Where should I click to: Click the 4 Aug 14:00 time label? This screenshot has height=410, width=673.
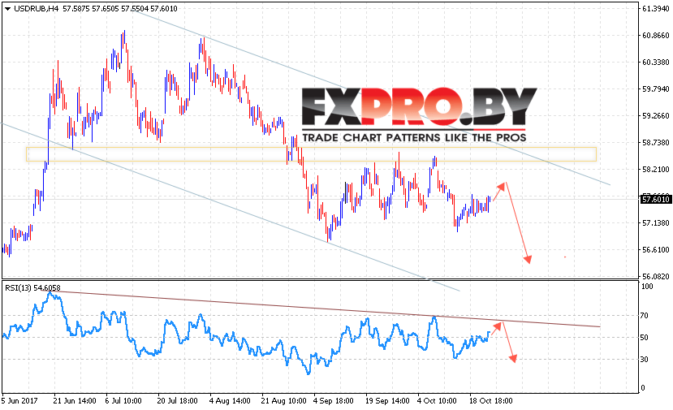pyautogui.click(x=230, y=401)
